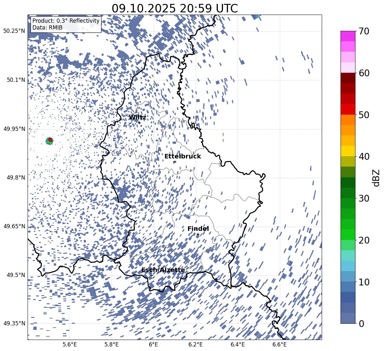Click the colorbar tick label 50
Viewport: 384px width, 351px height.
[364, 115]
